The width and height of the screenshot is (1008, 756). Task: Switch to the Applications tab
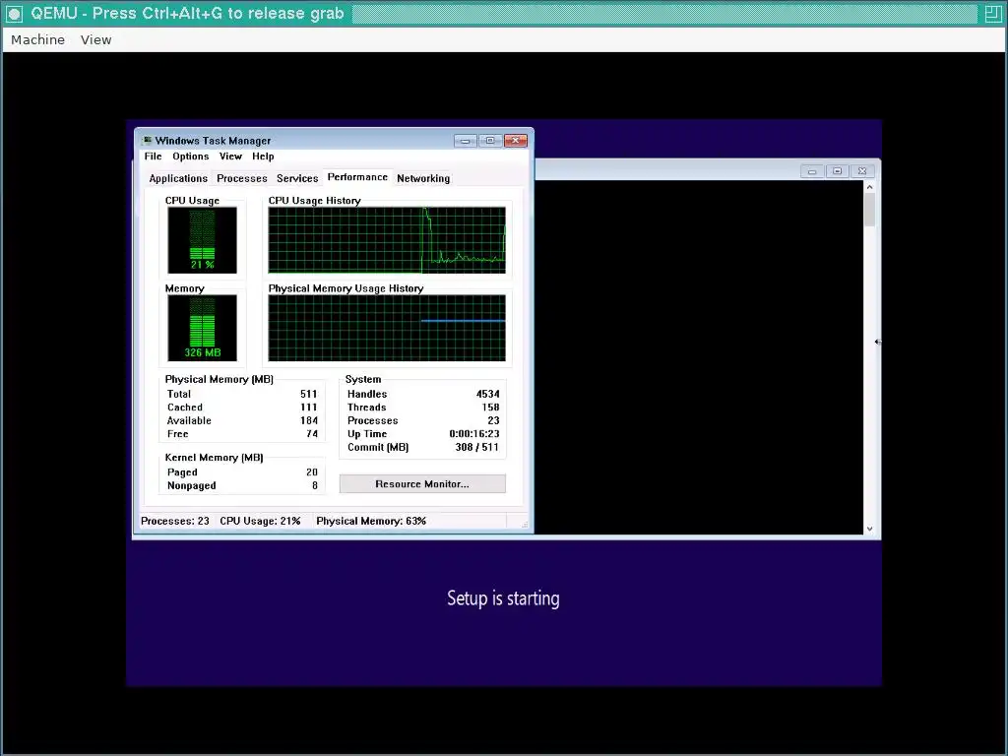tap(178, 178)
